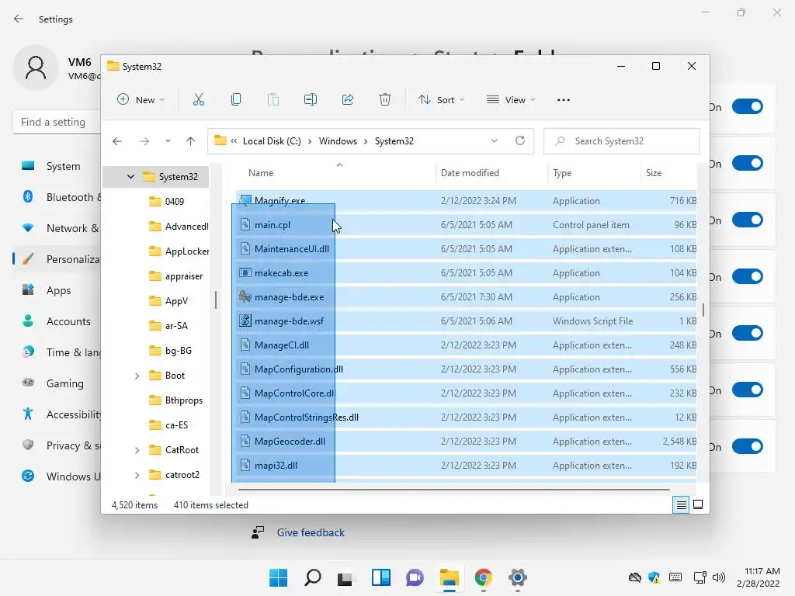
Task: Click the Rename icon in Explorer toolbar
Action: 311,100
